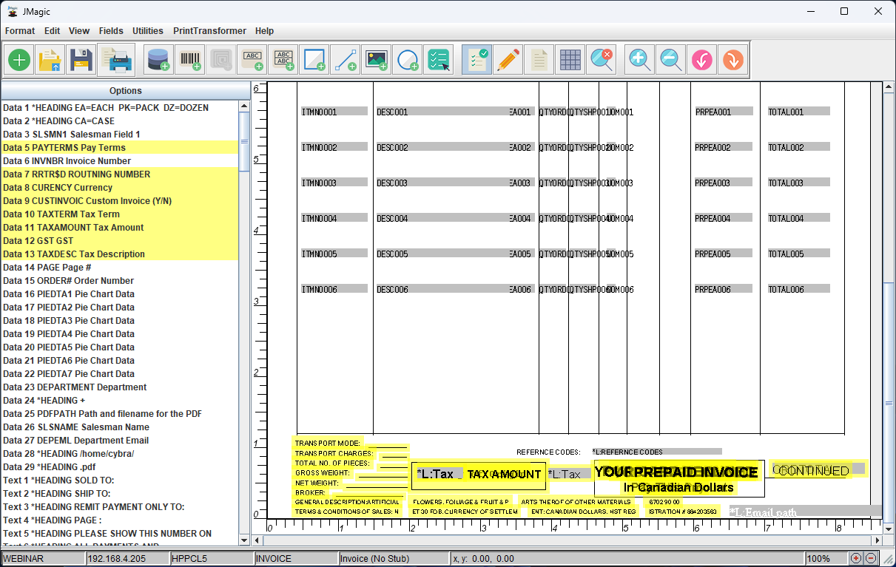Viewport: 896px width, 567px height.
Task: Open the Edit menu
Action: tap(52, 31)
